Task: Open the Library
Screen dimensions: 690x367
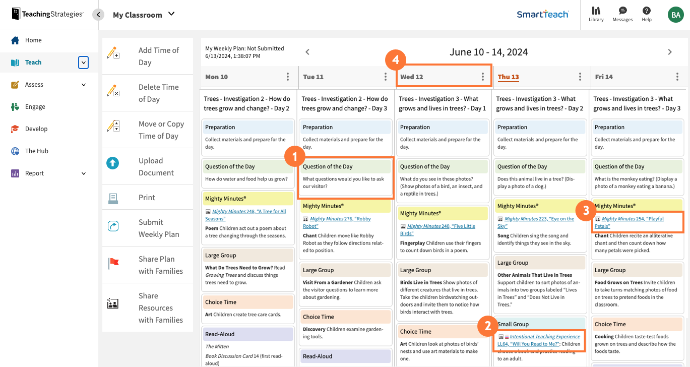Action: 596,14
